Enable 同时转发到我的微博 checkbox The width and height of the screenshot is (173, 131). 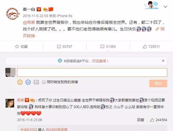(x=44, y=82)
